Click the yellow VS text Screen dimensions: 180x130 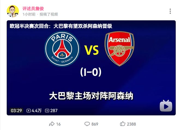click(91, 50)
